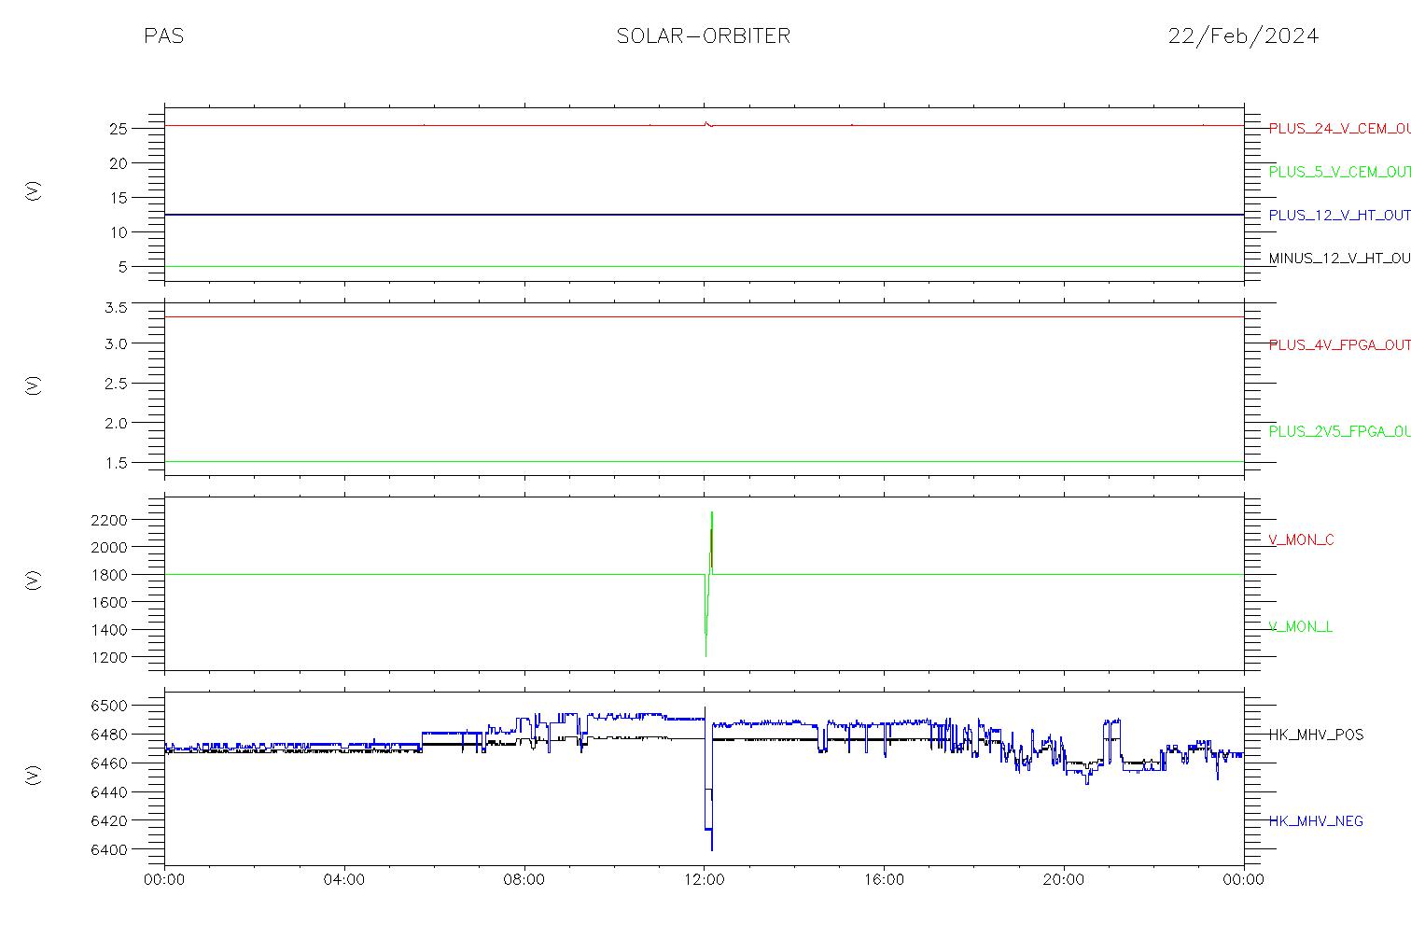Click the (V) unit label of the HK_MHV panel
The image size is (1411, 952).
(x=33, y=774)
